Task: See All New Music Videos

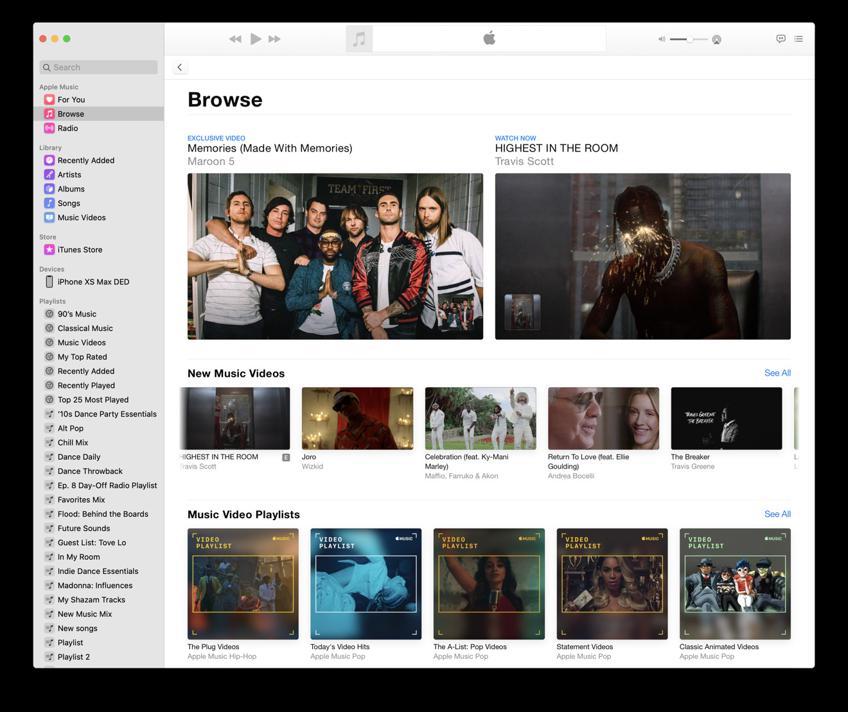Action: (x=777, y=373)
